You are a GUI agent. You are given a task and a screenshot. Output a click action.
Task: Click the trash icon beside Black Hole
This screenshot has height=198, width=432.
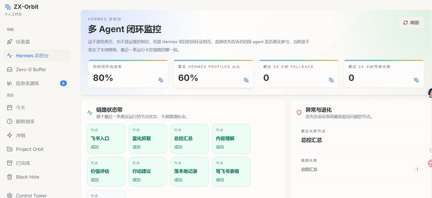[10, 177]
